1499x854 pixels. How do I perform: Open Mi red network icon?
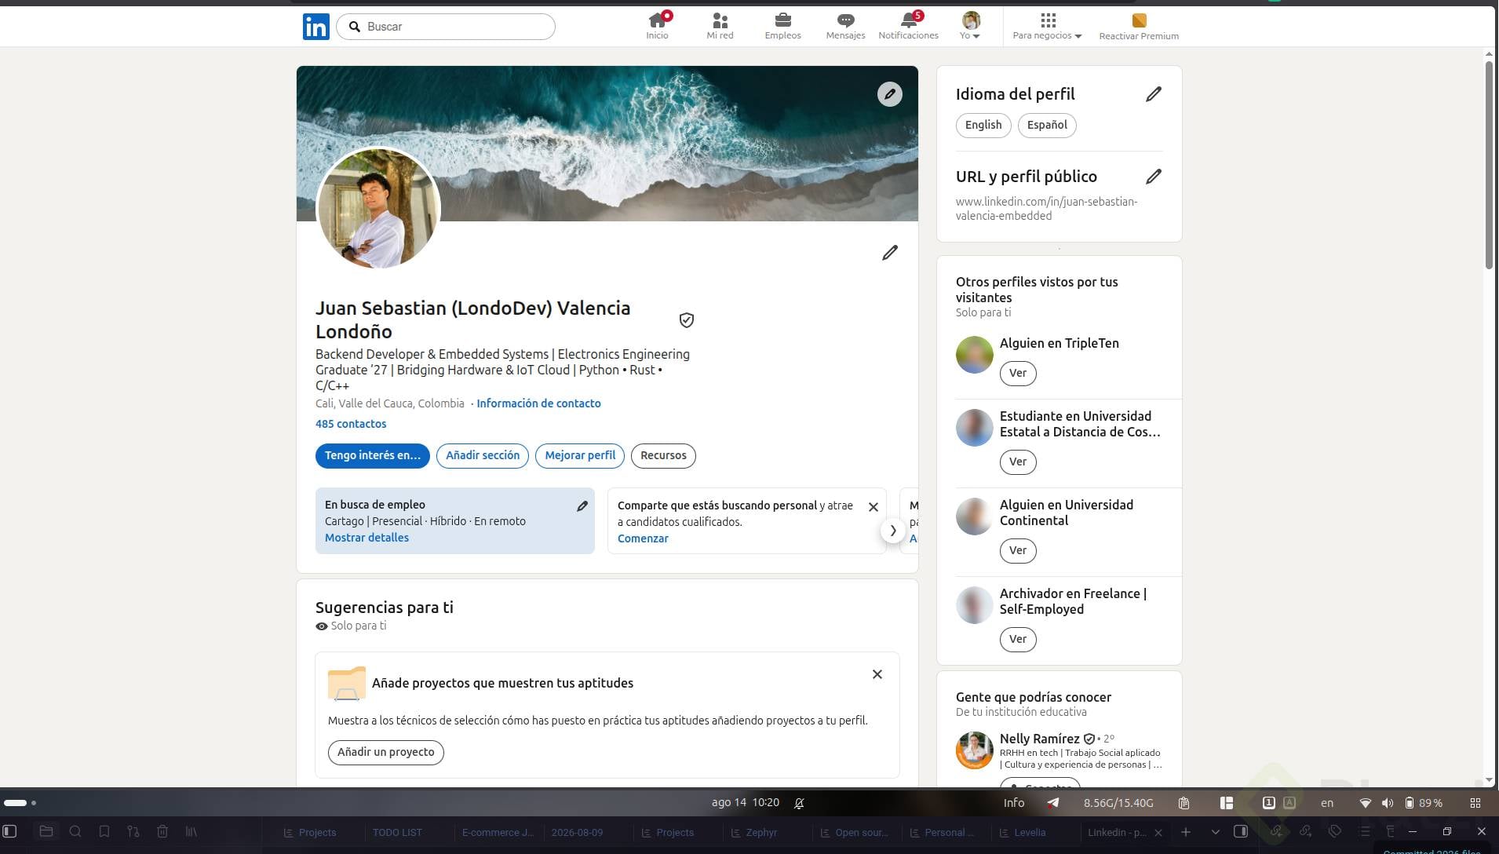[x=720, y=20]
